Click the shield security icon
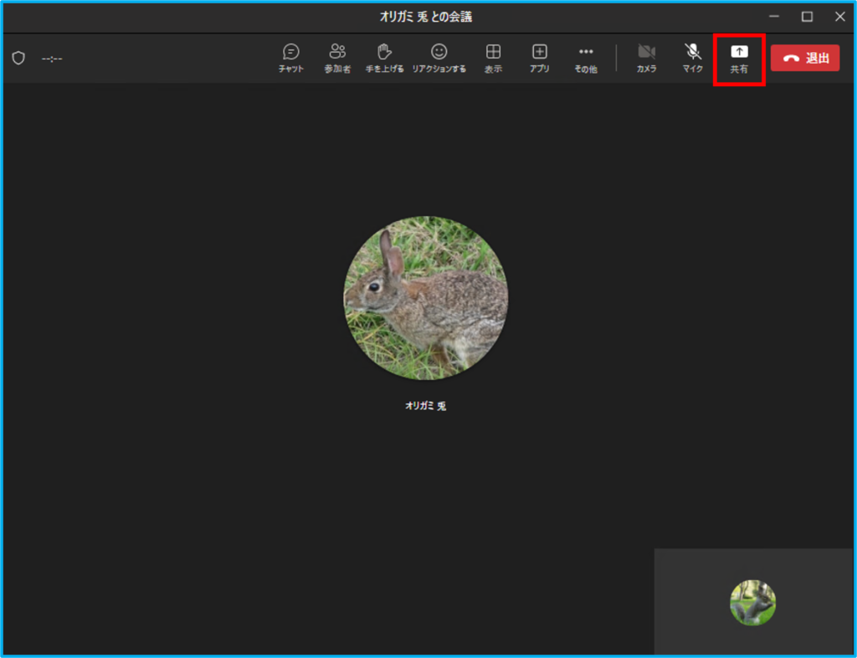The height and width of the screenshot is (658, 857). pos(18,58)
